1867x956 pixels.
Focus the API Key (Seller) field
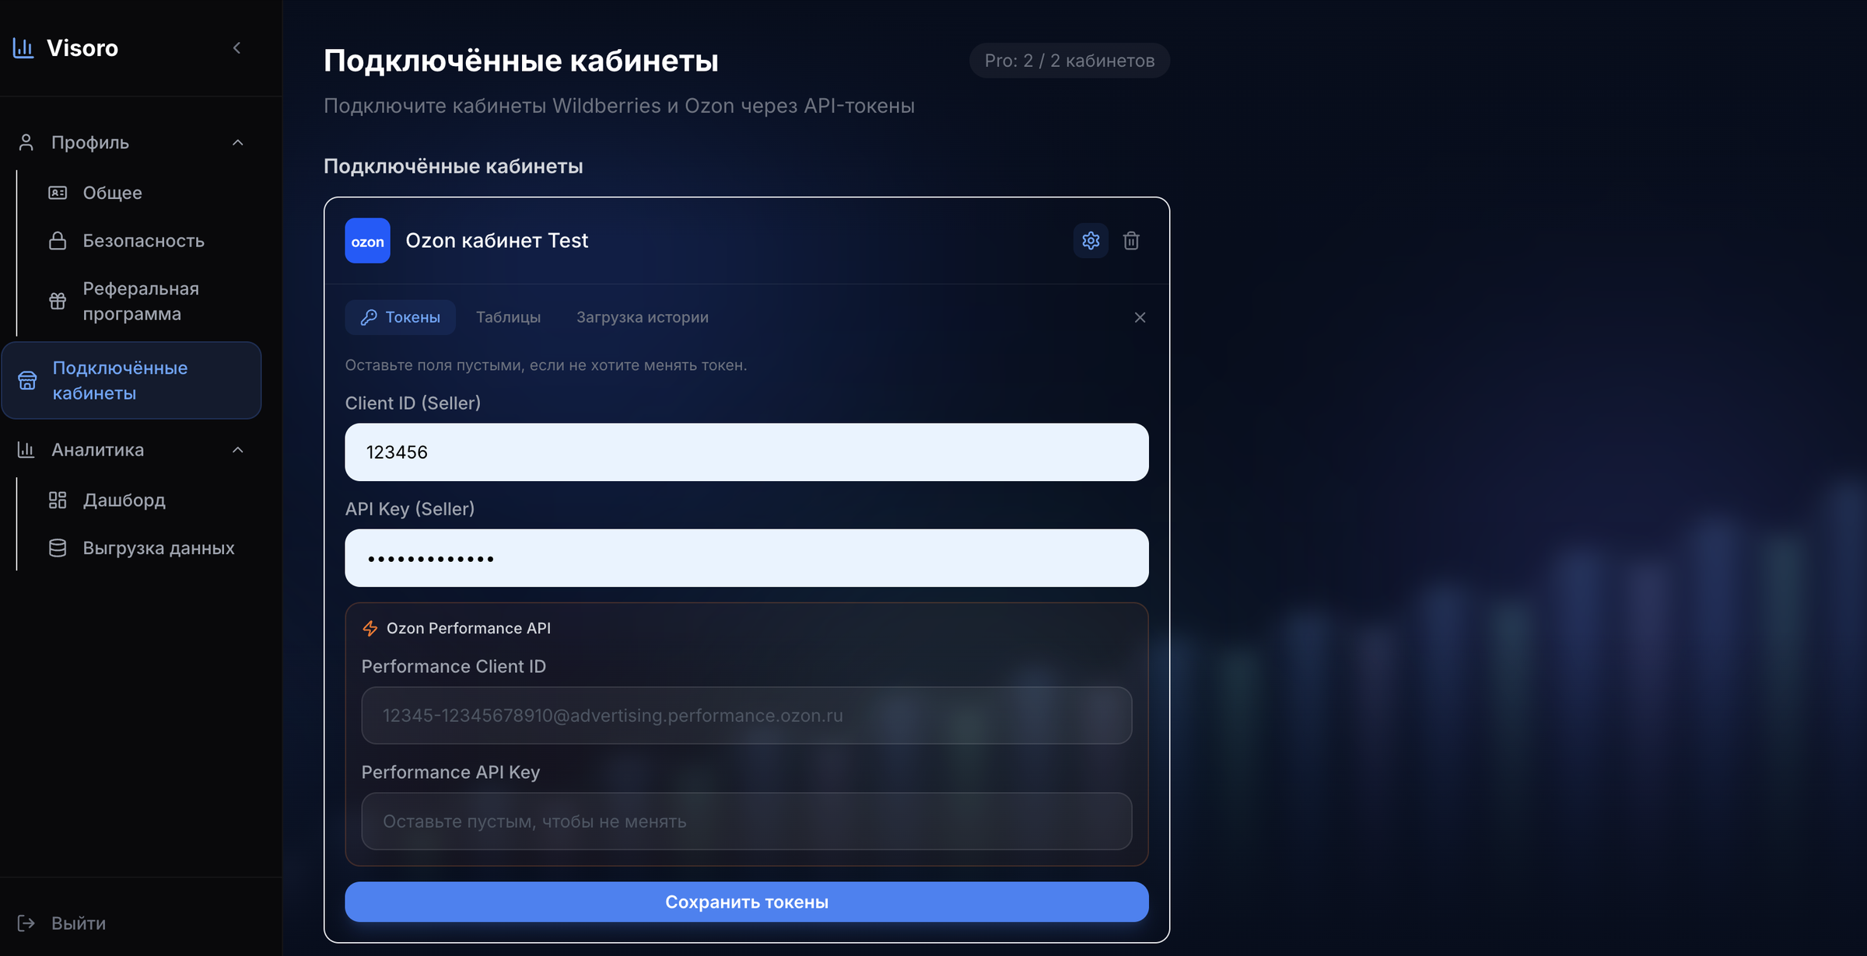pos(747,558)
